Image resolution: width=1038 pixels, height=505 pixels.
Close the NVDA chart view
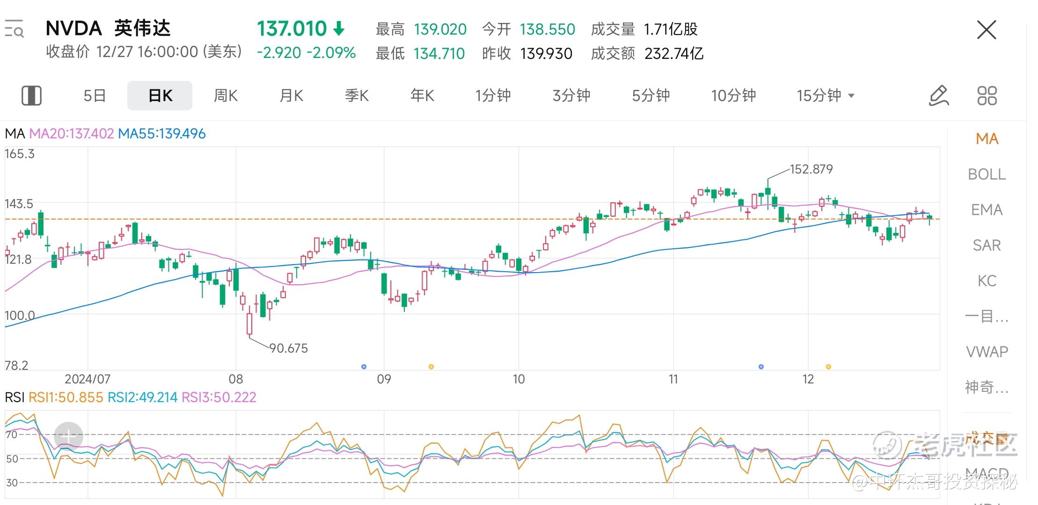click(x=987, y=30)
